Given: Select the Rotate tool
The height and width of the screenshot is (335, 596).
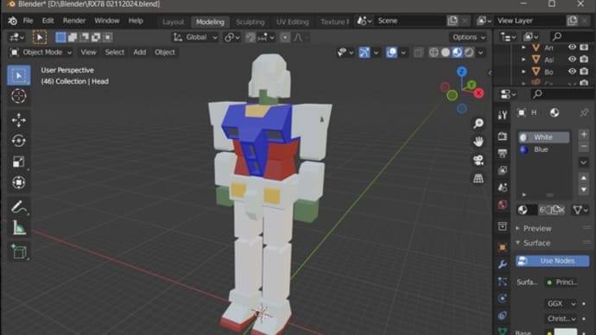Looking at the screenshot, I should [18, 141].
